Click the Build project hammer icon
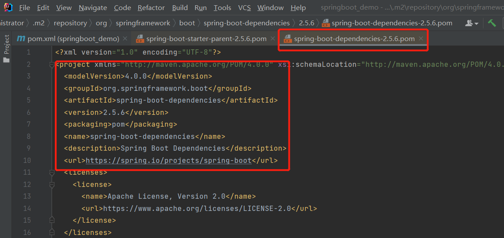The width and height of the screenshot is (504, 238). coord(492,23)
